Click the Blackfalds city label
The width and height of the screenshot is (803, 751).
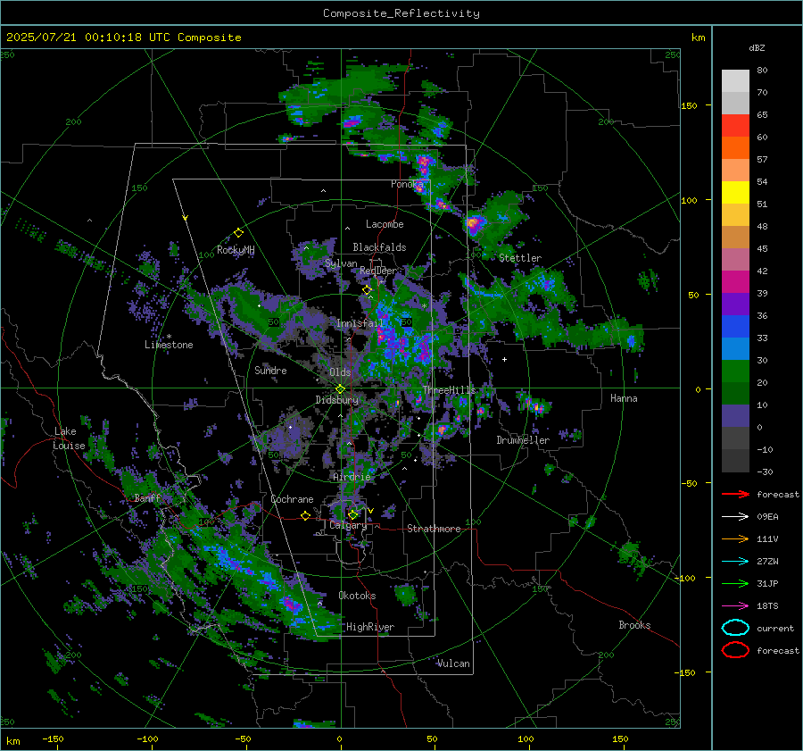(379, 247)
